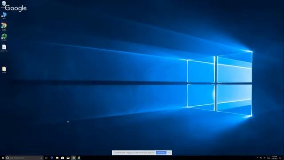284x160 pixels.
Task: Open File Explorer from the taskbar
Action: click(57, 158)
